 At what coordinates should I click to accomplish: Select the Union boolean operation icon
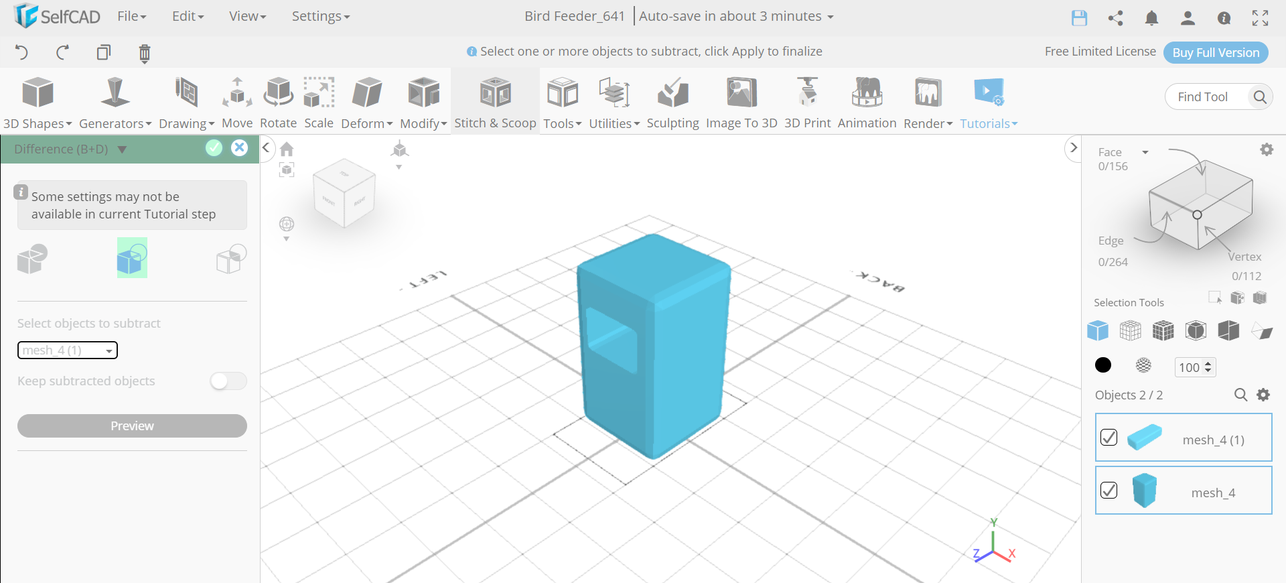32,259
